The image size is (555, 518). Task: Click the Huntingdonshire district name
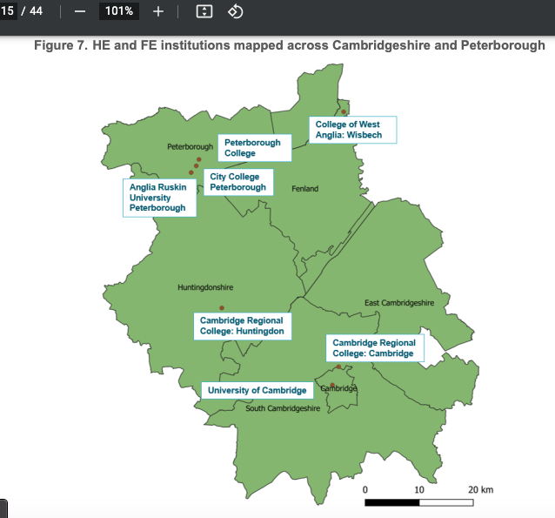(205, 287)
